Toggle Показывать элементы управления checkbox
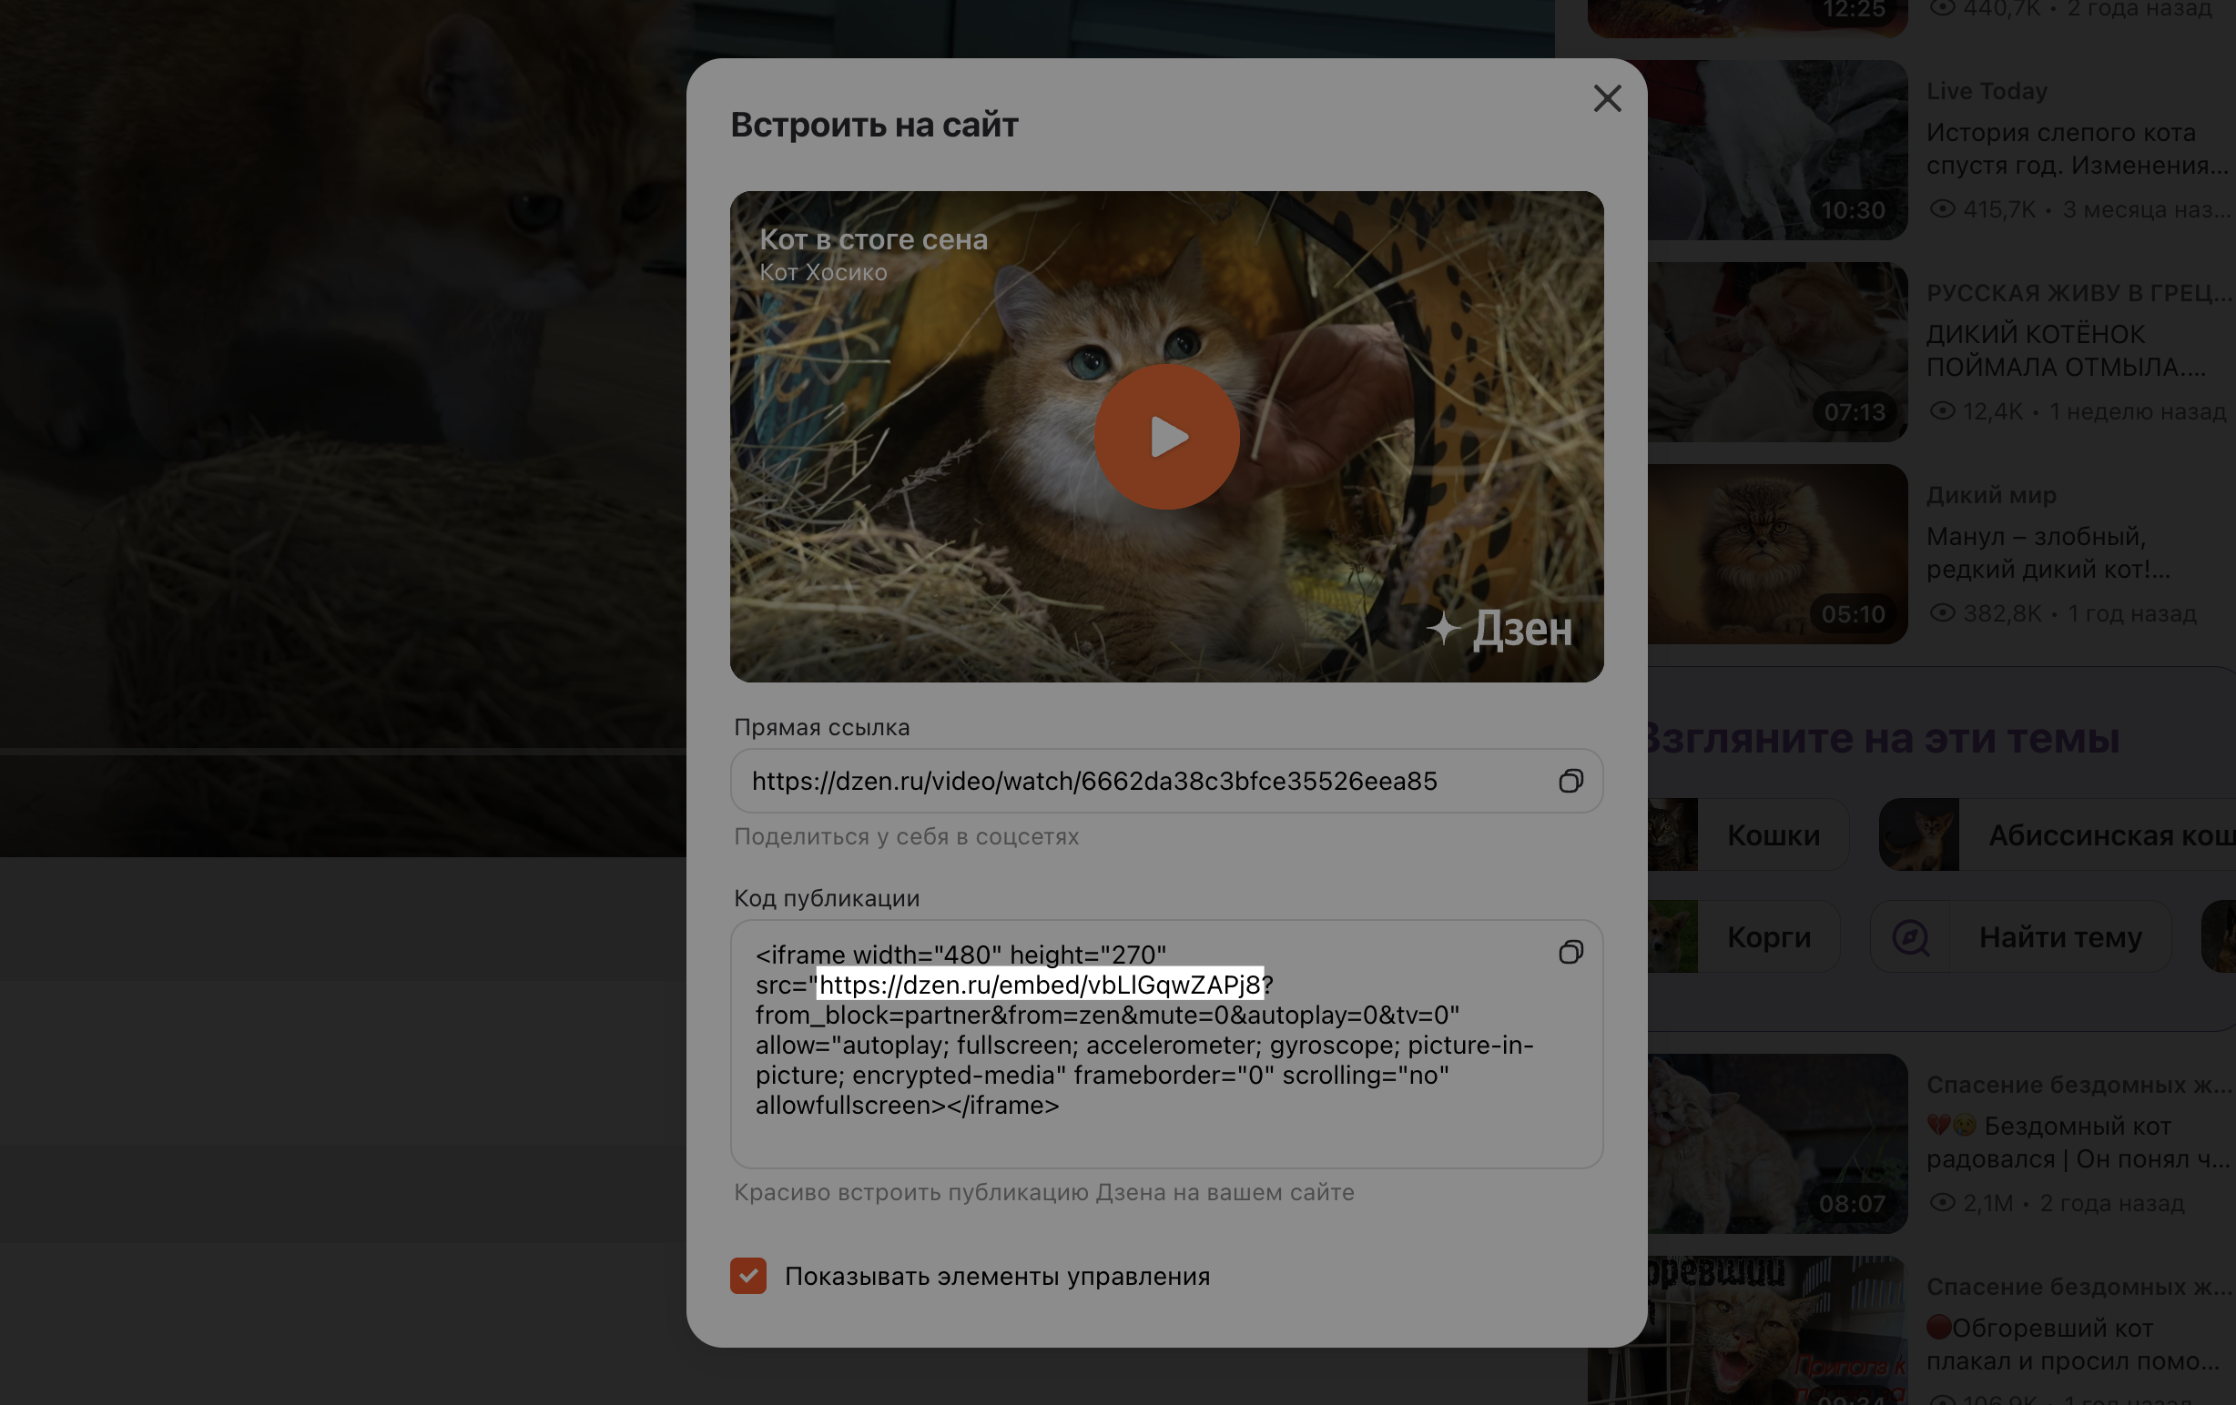 click(748, 1275)
